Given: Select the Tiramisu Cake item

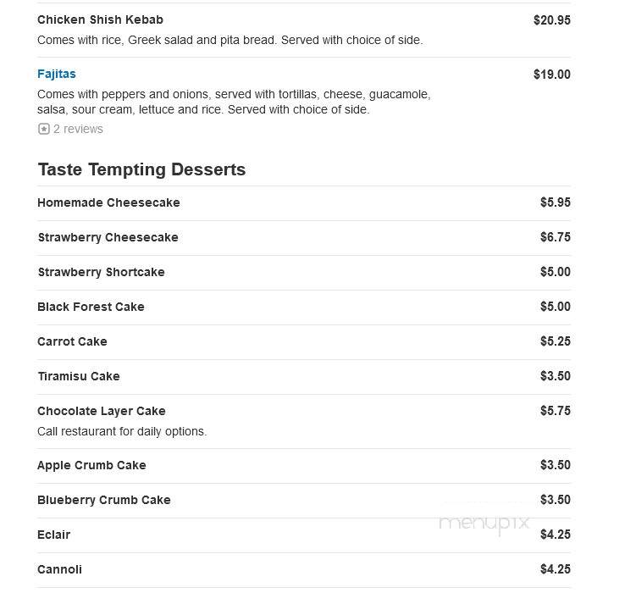Looking at the screenshot, I should coord(79,376).
